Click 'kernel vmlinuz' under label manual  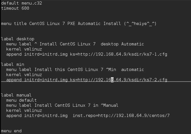click(24, 110)
